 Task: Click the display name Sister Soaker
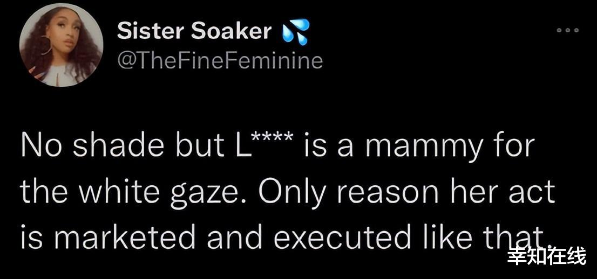pyautogui.click(x=194, y=32)
